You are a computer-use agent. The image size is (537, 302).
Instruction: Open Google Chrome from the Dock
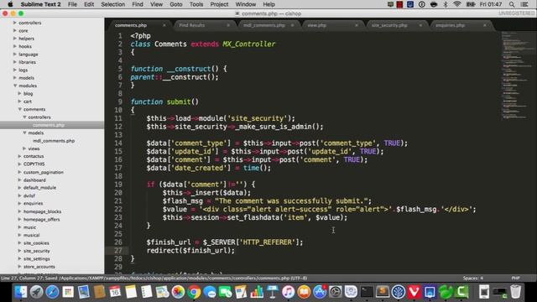click(x=194, y=292)
